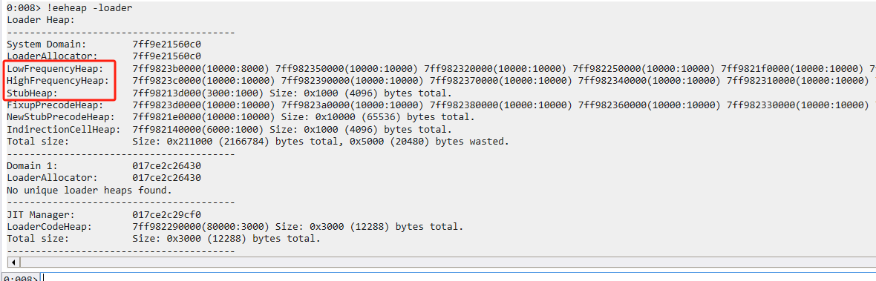
Task: Focus the debugger command input field
Action: (x=458, y=277)
